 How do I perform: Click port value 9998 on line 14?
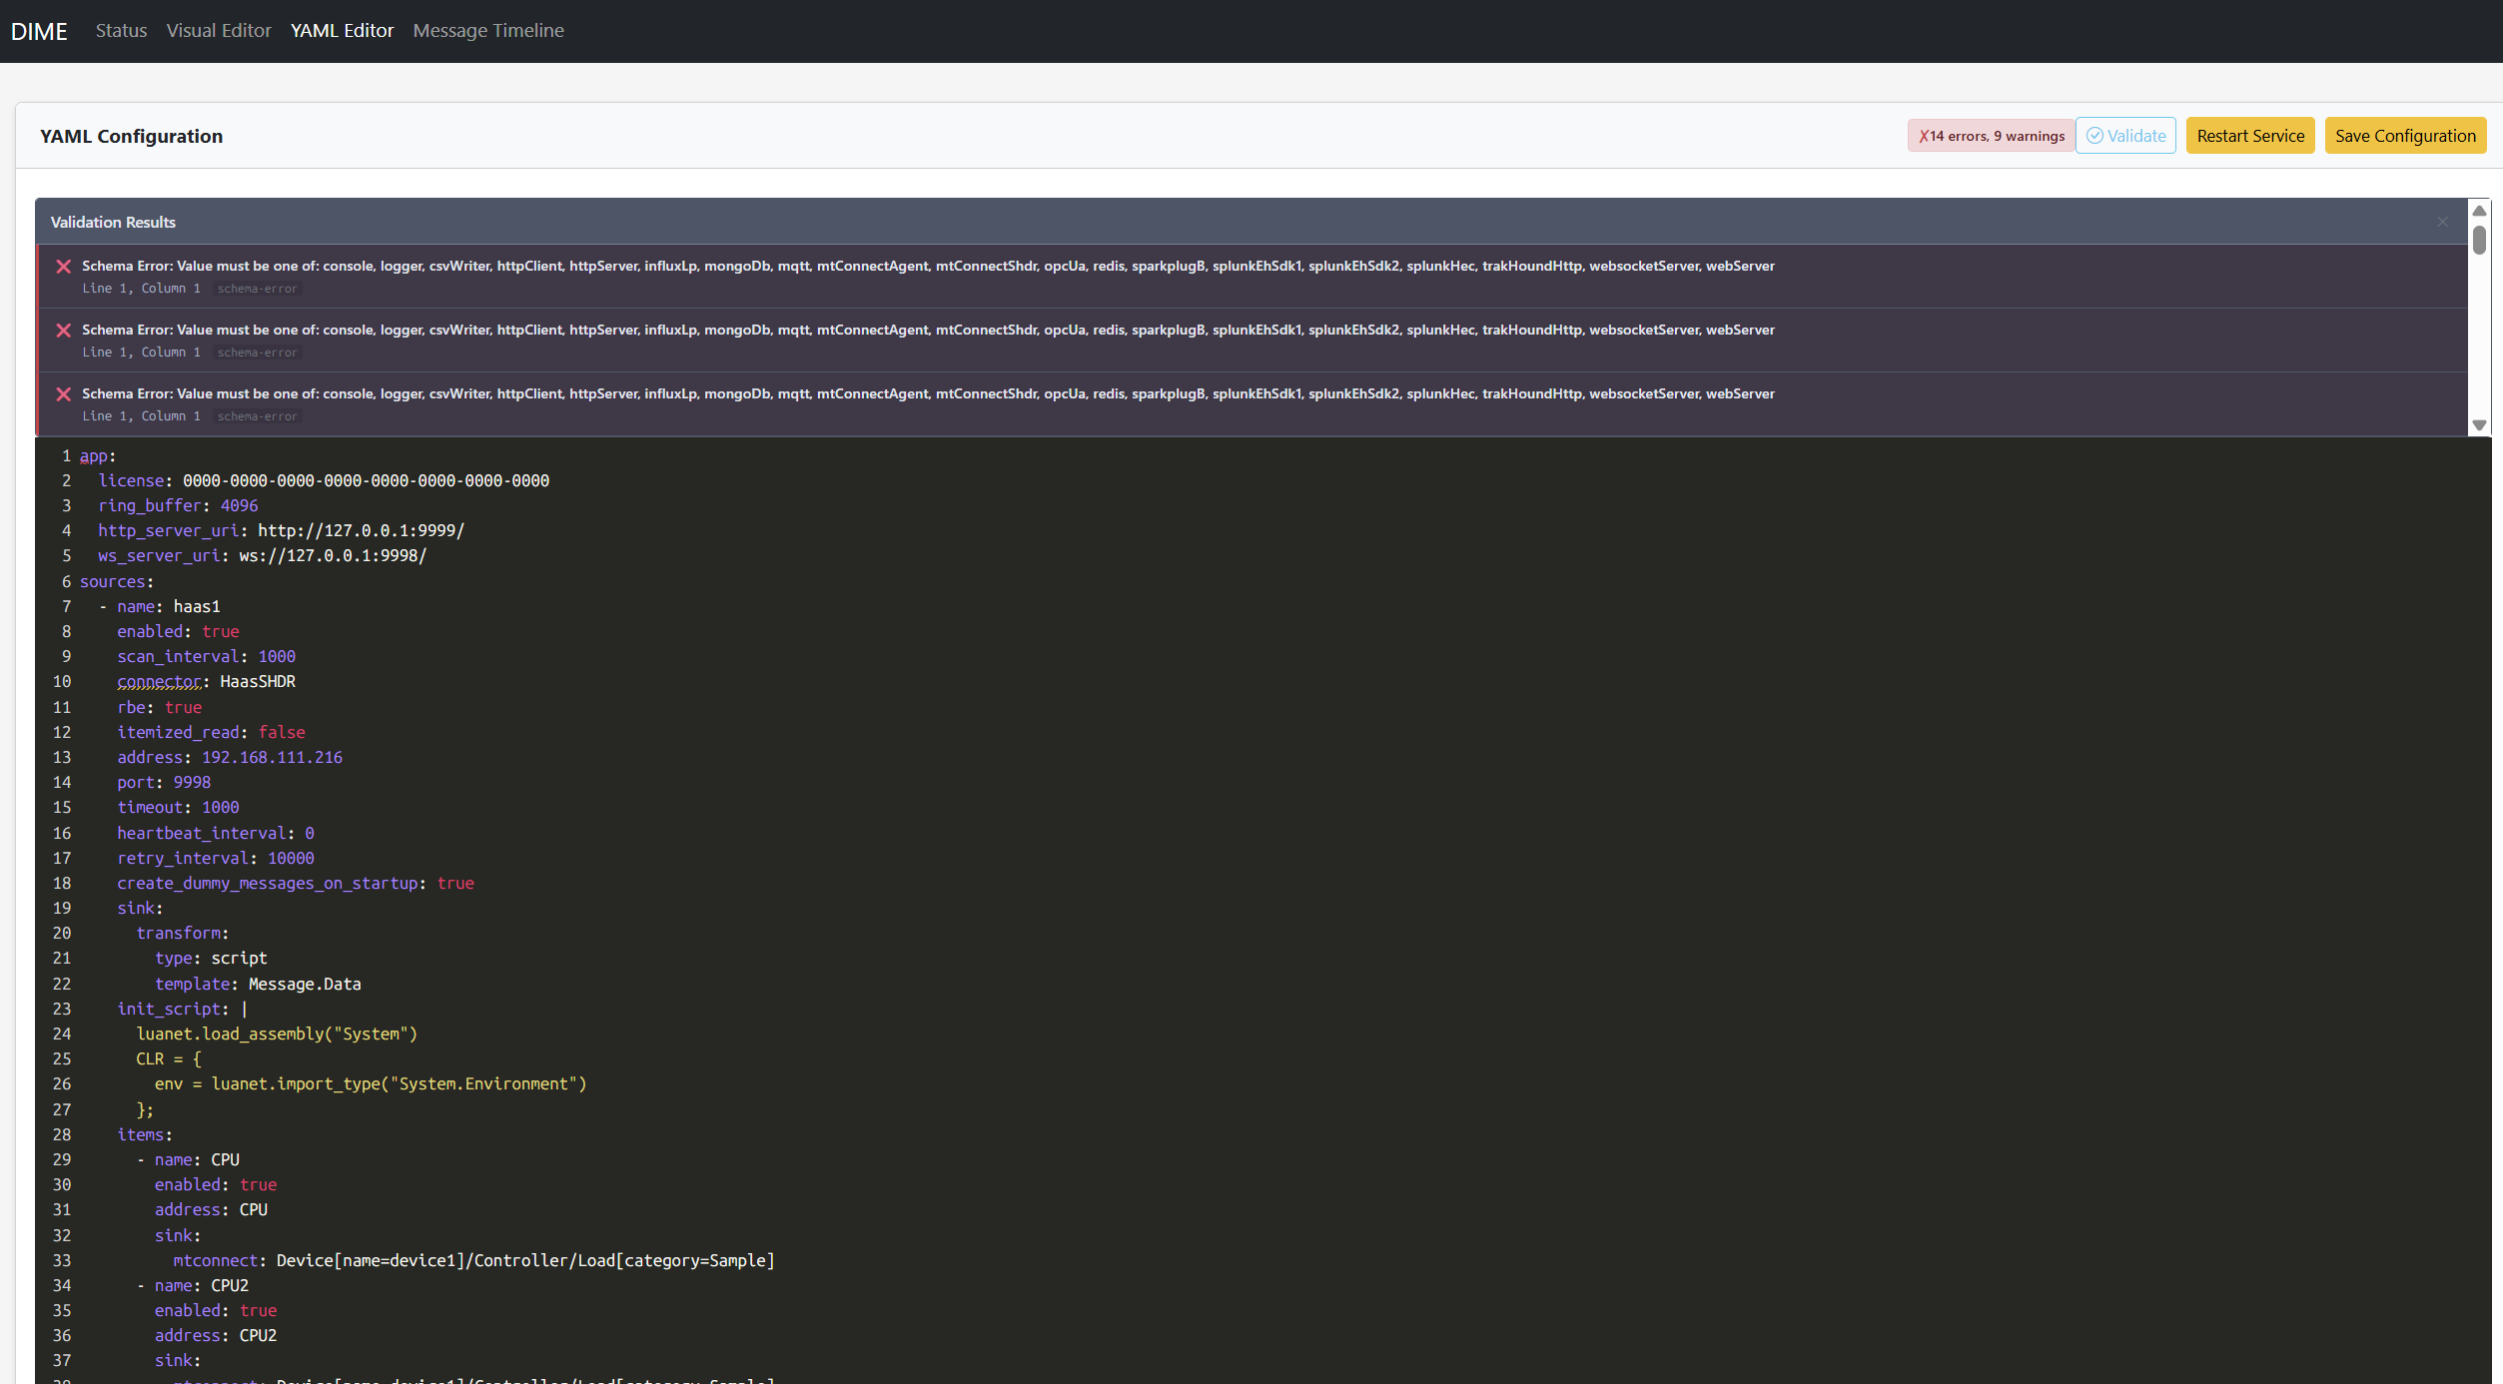point(192,783)
